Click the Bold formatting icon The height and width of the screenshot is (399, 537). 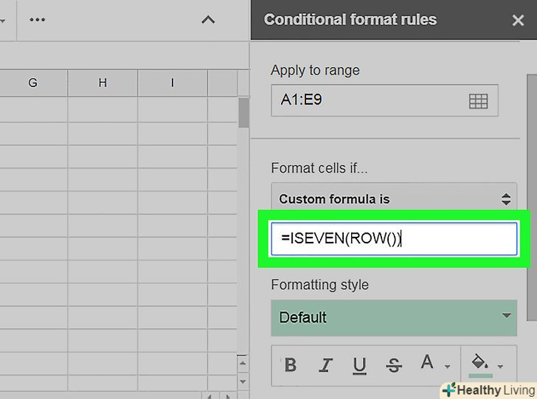tap(291, 365)
